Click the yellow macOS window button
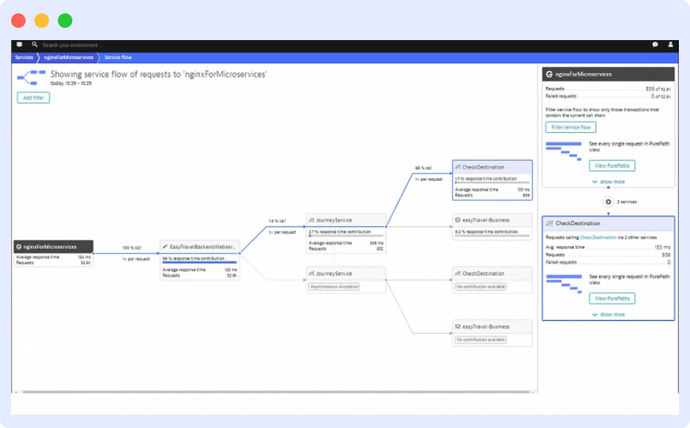Screen dimensions: 690x428 [x=42, y=21]
